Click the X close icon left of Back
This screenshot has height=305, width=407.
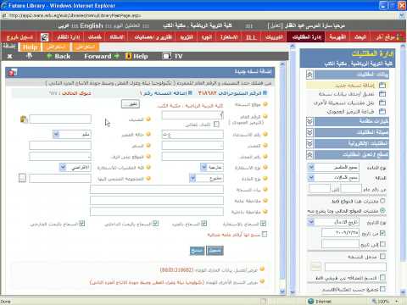[9, 56]
